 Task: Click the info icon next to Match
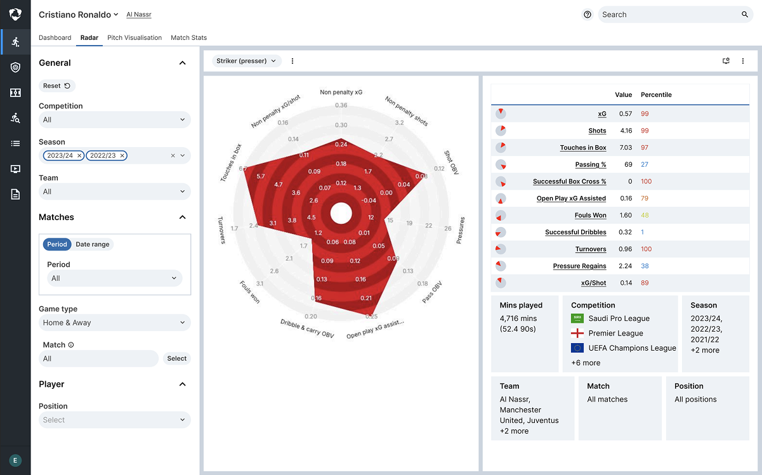[71, 345]
